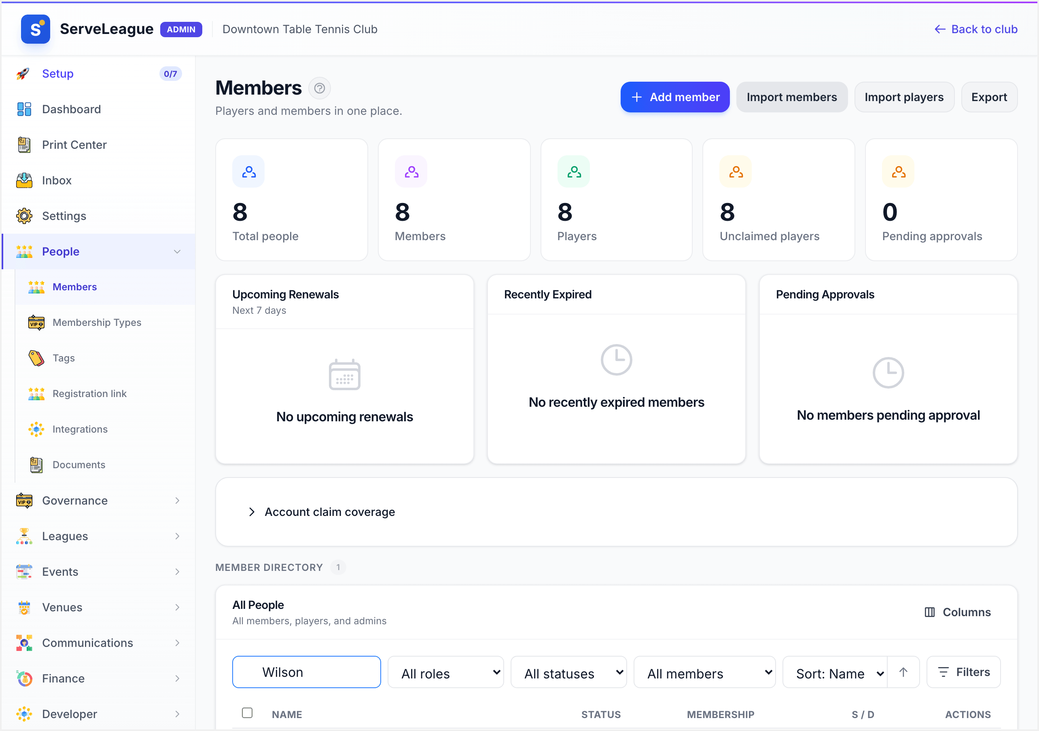The height and width of the screenshot is (731, 1039).
Task: Tick the select-all checkbox in table header
Action: (247, 713)
